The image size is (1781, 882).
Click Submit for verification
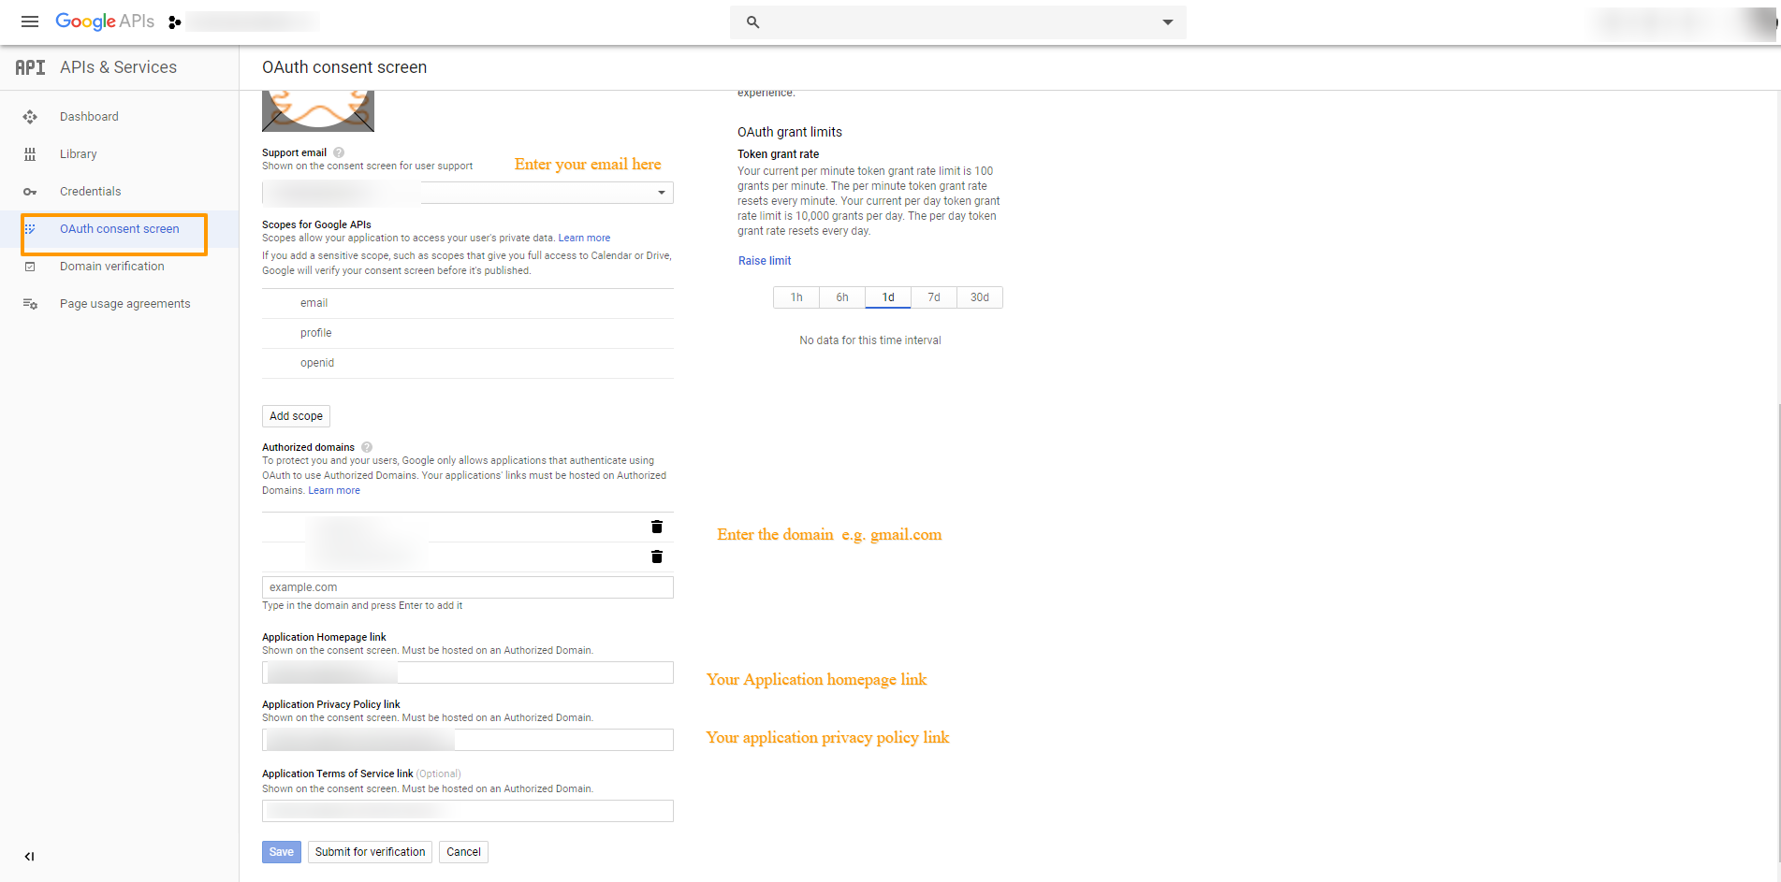[370, 852]
